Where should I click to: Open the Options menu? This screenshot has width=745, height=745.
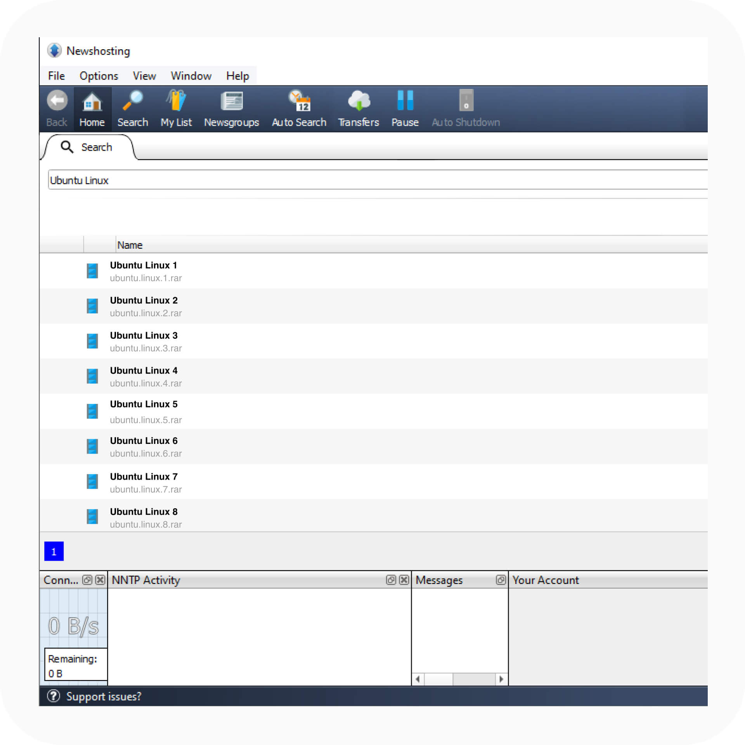[x=99, y=76]
